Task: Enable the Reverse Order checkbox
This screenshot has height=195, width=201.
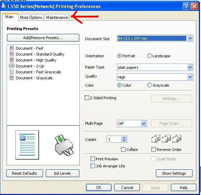Action: tap(153, 149)
